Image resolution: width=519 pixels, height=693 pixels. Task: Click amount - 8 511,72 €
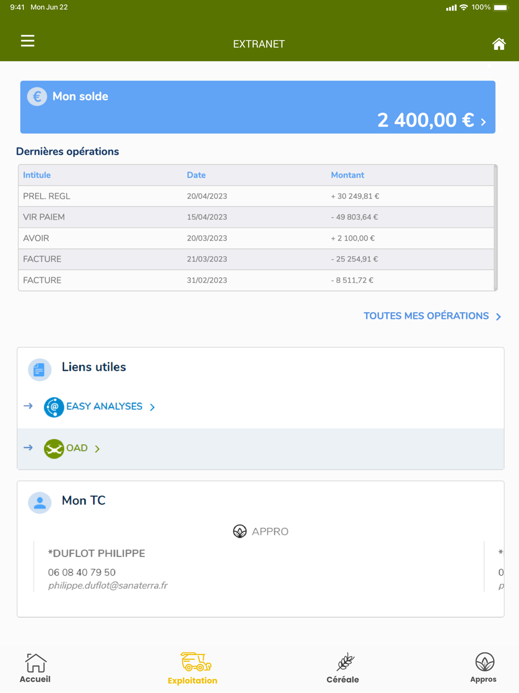pyautogui.click(x=352, y=280)
